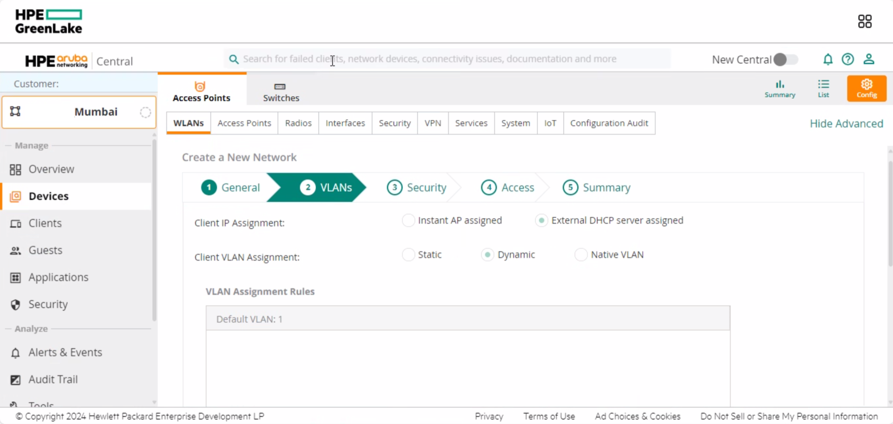This screenshot has width=893, height=424.
Task: Open the user account icon
Action: (869, 59)
